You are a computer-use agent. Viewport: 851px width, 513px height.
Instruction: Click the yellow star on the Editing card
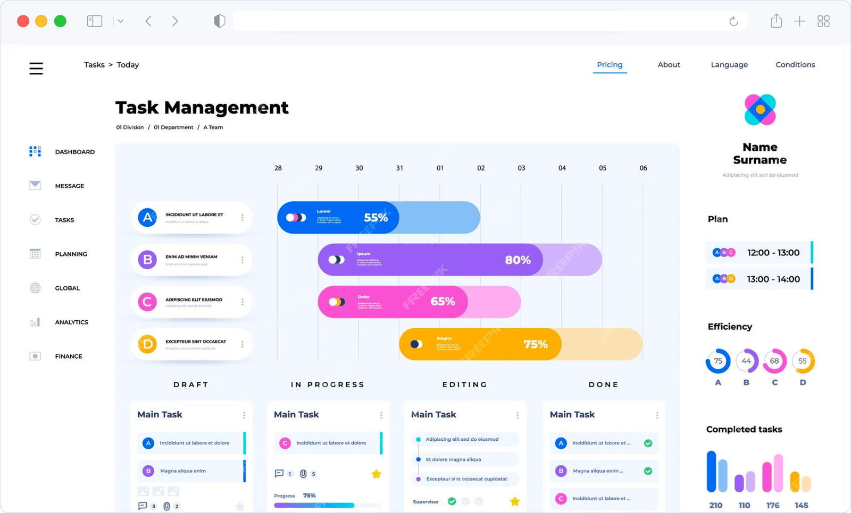(x=514, y=501)
